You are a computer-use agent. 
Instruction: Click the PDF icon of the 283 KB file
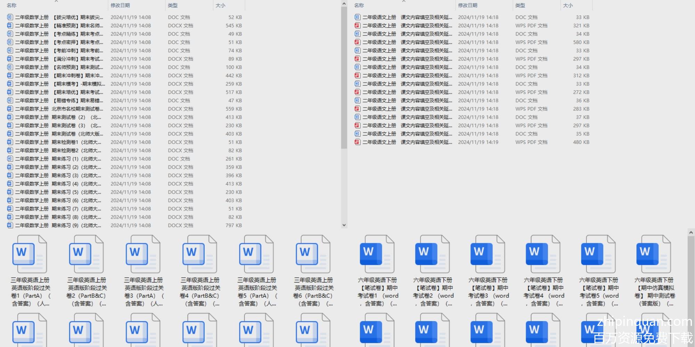click(357, 109)
